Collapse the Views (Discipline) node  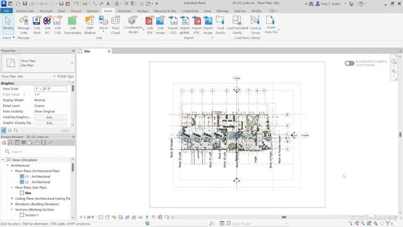coord(3,160)
